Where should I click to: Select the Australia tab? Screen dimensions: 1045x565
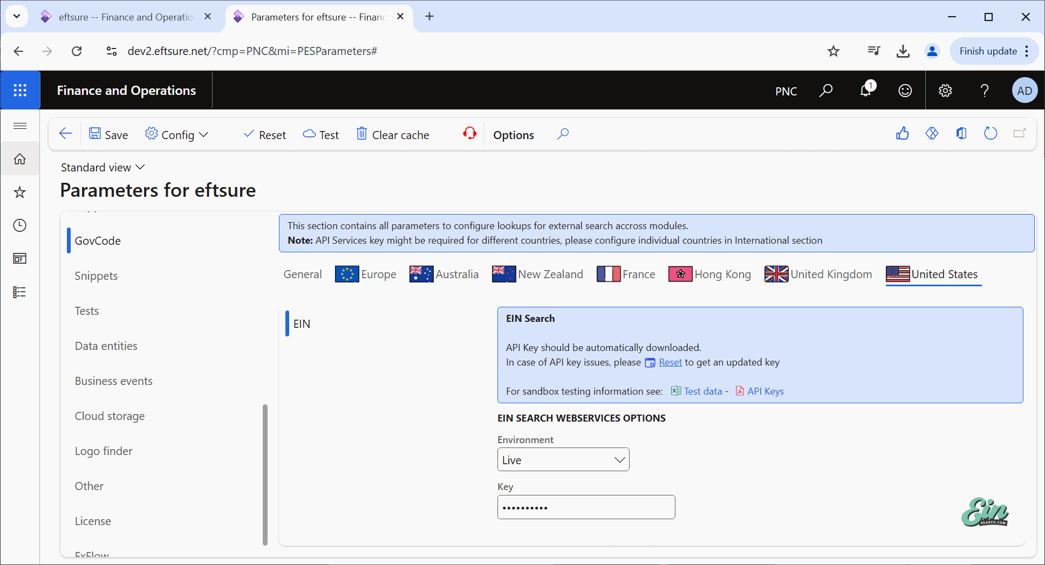pos(444,274)
